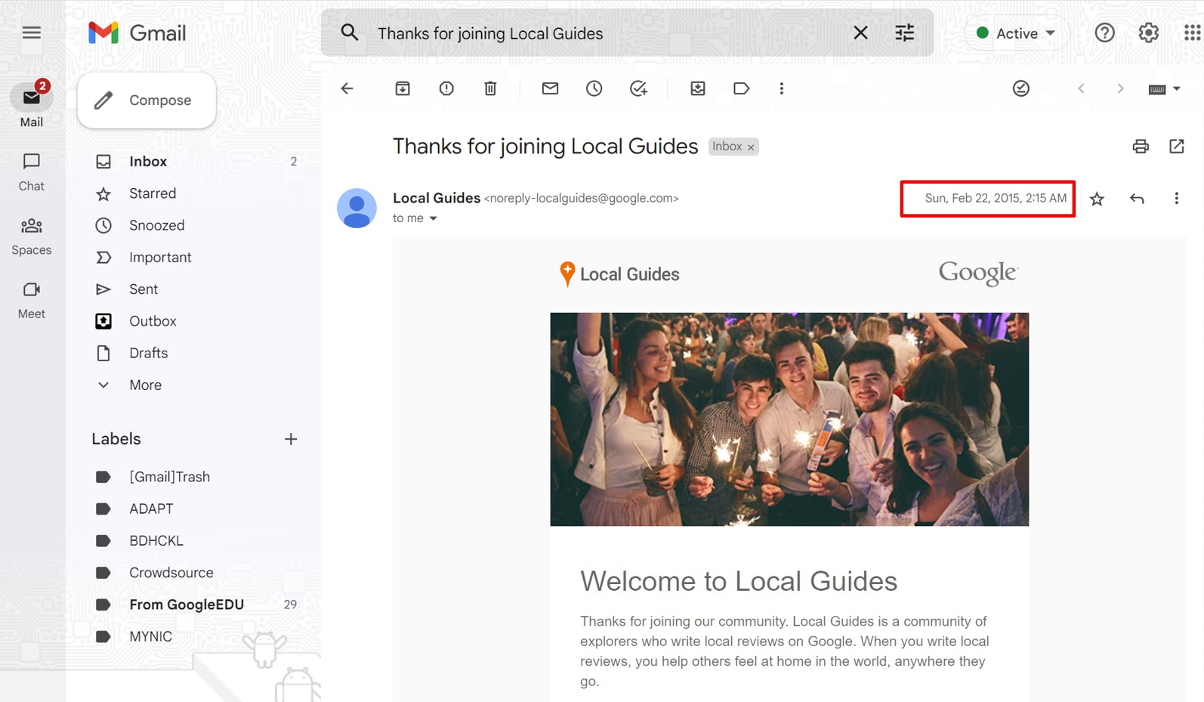1204x702 pixels.
Task: Switch to Chat in the sidebar
Action: [x=31, y=172]
